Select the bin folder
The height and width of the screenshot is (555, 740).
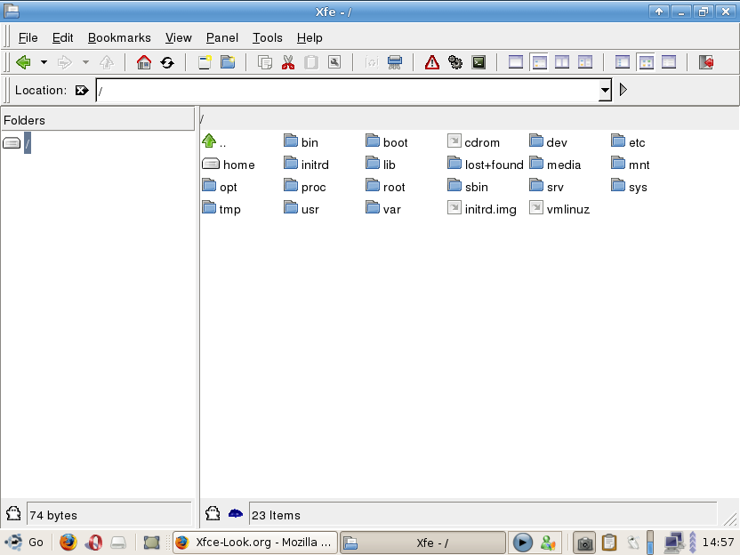pos(302,141)
